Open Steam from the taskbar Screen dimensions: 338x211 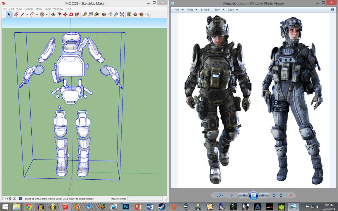162,207
